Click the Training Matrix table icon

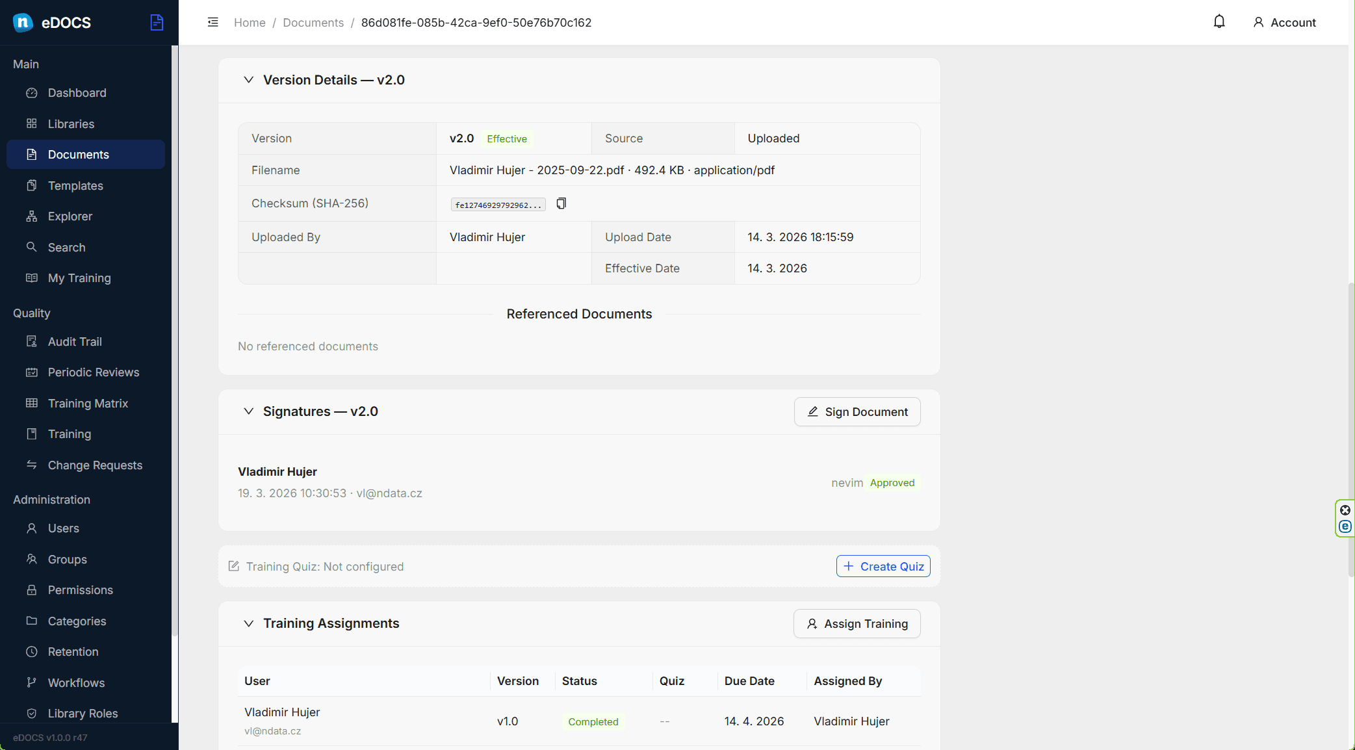click(x=31, y=403)
